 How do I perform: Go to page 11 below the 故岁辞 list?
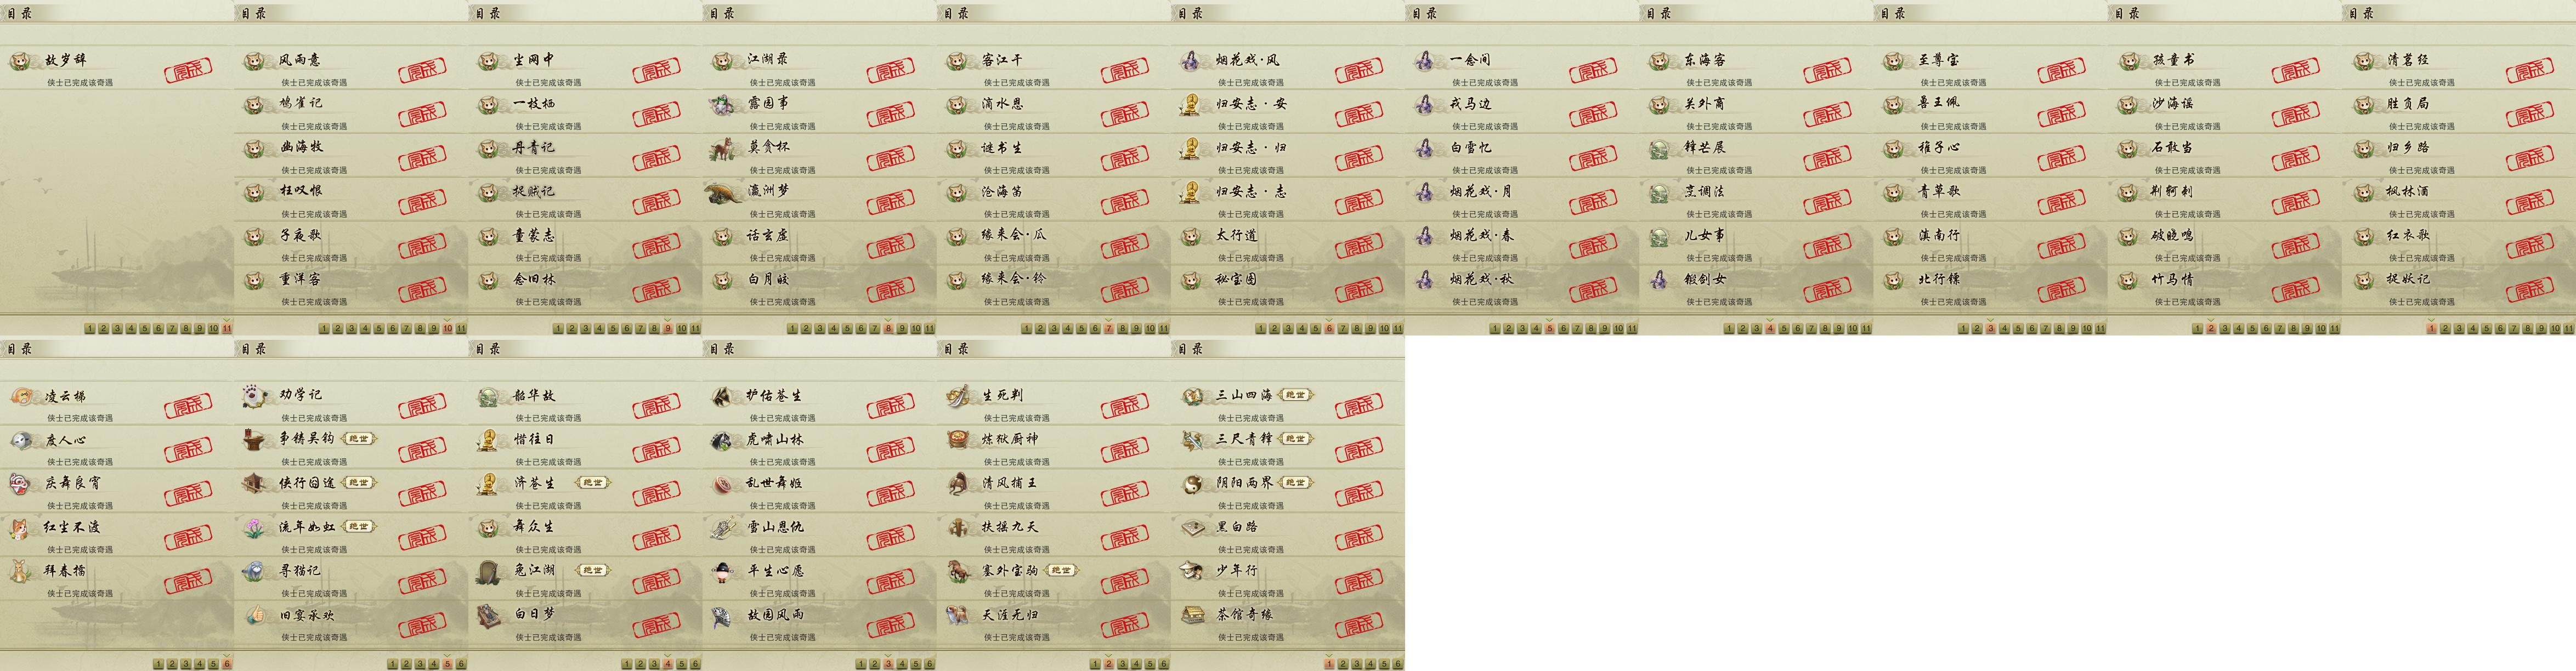[x=227, y=328]
